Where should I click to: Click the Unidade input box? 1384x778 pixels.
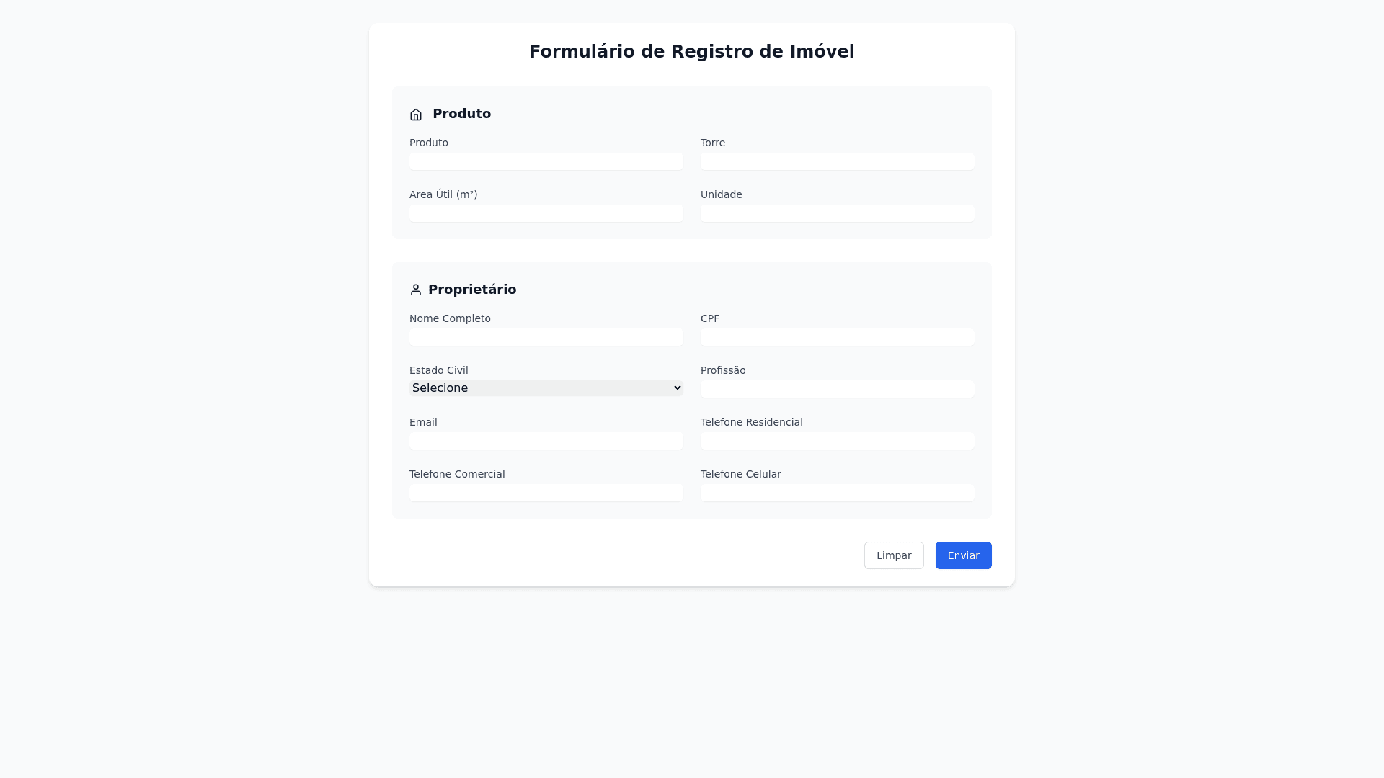pos(837,213)
